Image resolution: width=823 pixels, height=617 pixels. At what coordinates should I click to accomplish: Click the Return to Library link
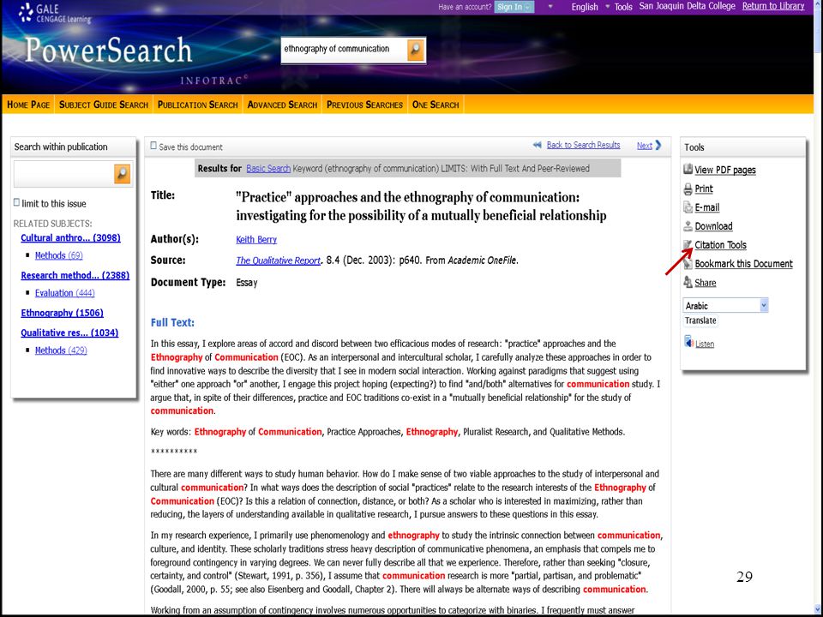(773, 6)
